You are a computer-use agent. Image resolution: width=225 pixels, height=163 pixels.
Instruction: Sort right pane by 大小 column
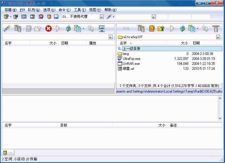coord(178,43)
